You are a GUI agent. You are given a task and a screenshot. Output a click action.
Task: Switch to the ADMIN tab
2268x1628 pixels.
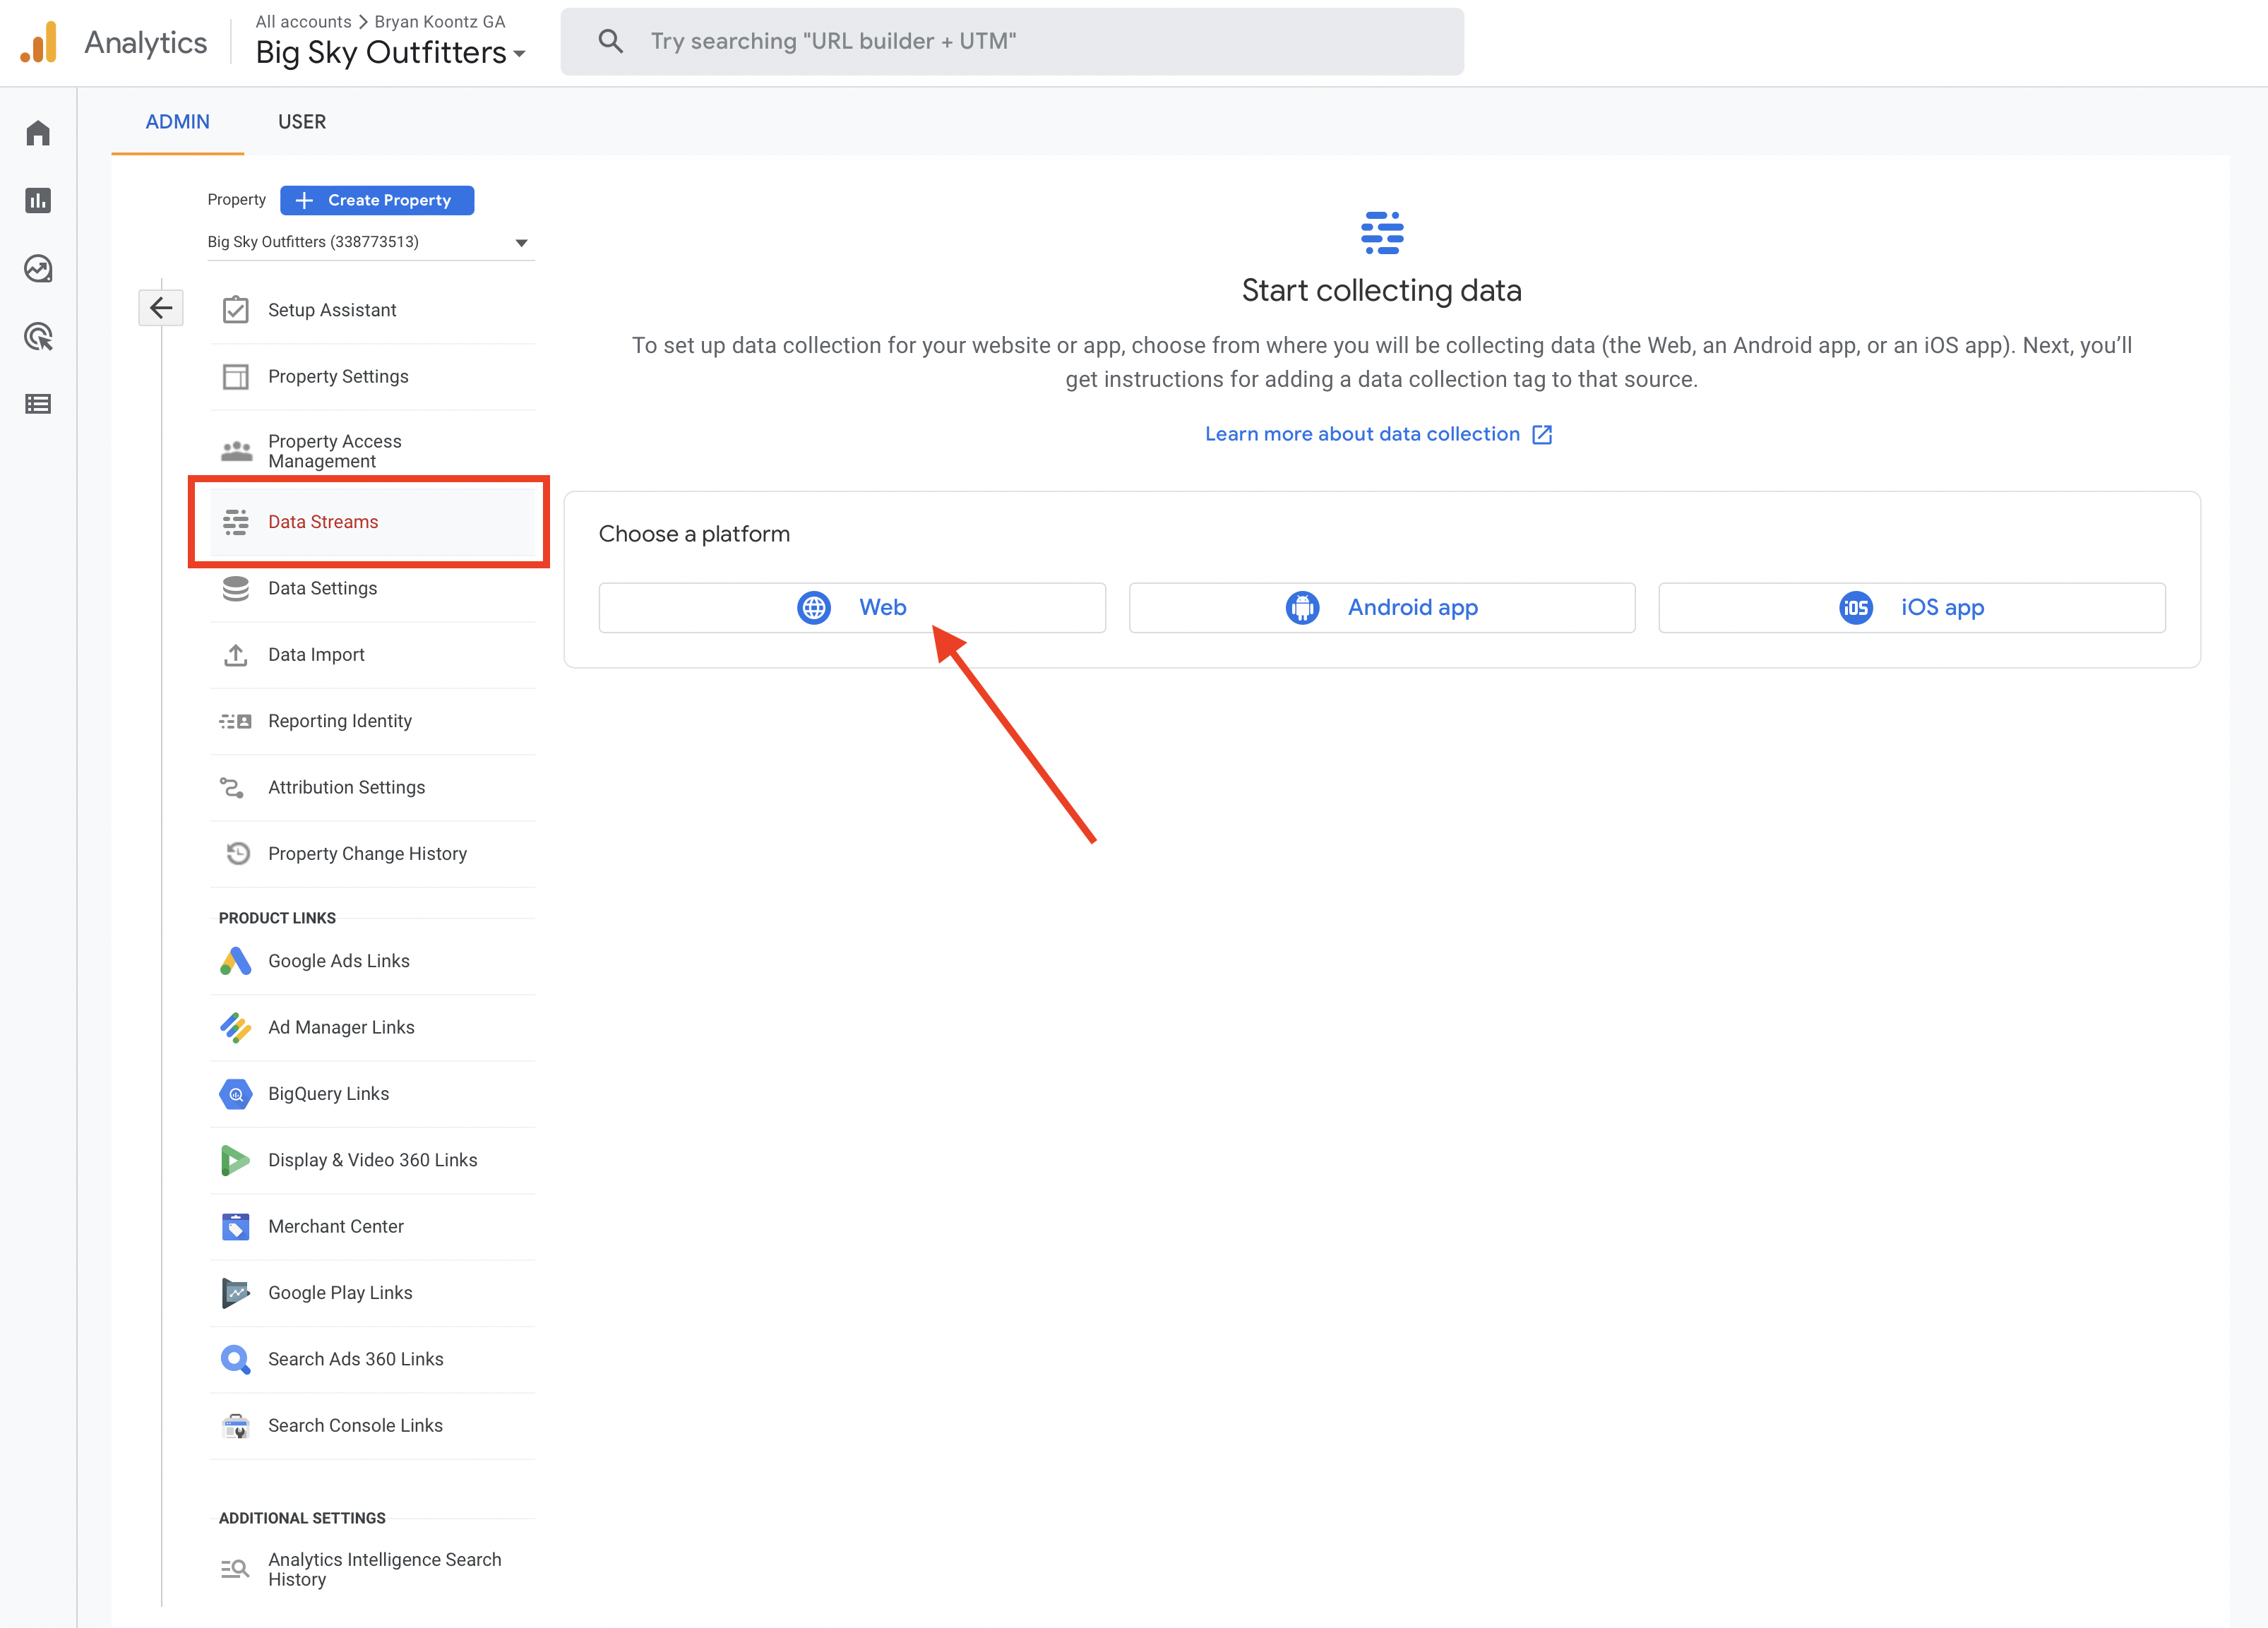pos(177,122)
